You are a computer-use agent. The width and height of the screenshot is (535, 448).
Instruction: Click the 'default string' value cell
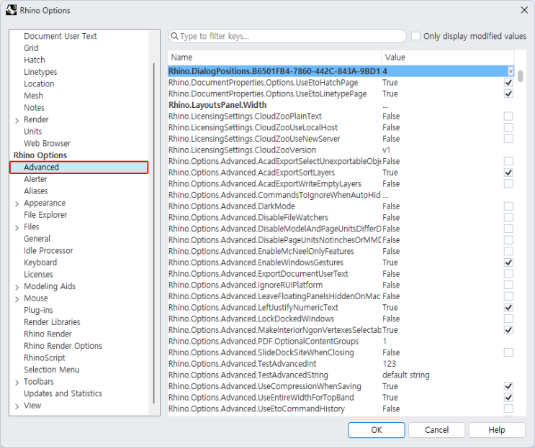pos(405,375)
